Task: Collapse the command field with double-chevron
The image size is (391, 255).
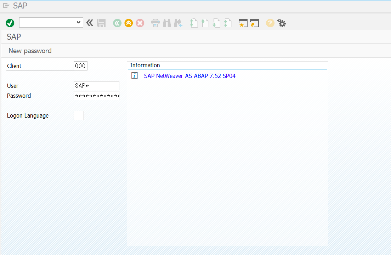Action: (90, 23)
